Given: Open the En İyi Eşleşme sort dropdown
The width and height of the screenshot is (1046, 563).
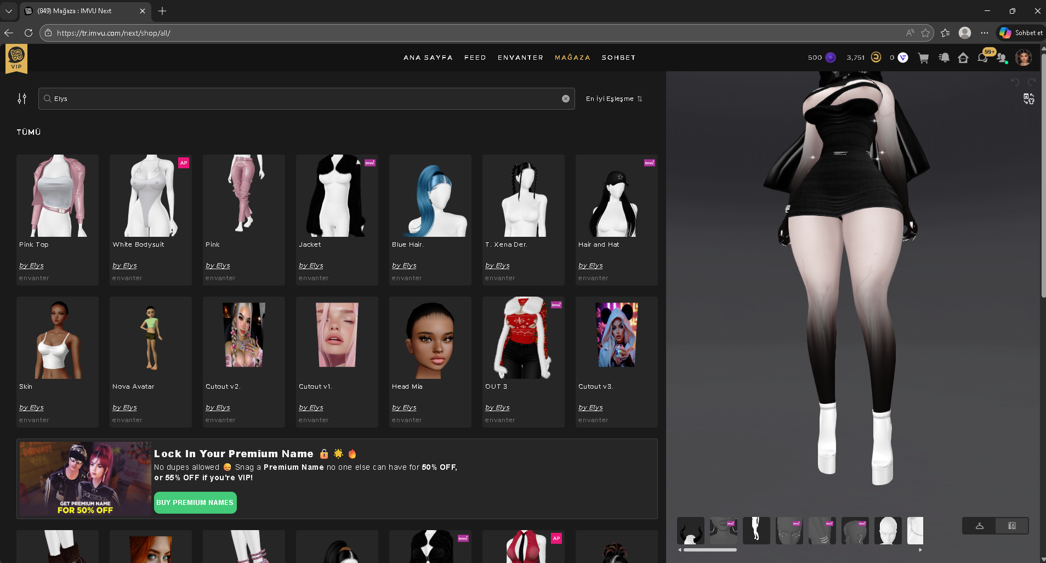Looking at the screenshot, I should pyautogui.click(x=614, y=99).
